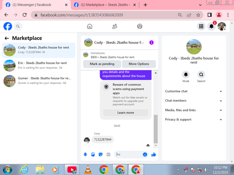Attach a photo or file
Image resolution: width=234 pixels, height=175 pixels.
(x=93, y=154)
